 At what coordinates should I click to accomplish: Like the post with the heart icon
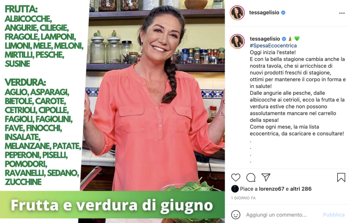tap(236, 178)
